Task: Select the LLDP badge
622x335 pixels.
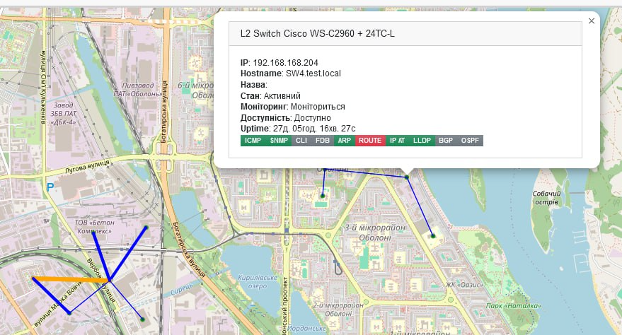Action: pos(422,141)
